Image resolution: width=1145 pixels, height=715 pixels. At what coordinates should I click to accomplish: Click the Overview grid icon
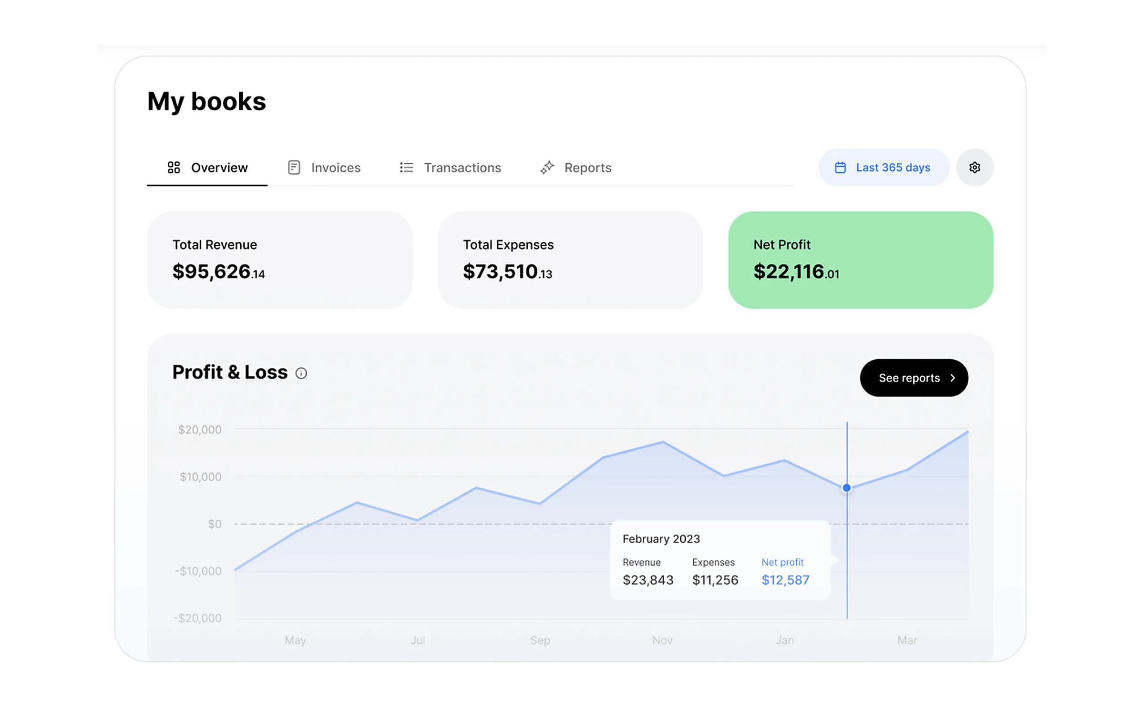point(174,168)
